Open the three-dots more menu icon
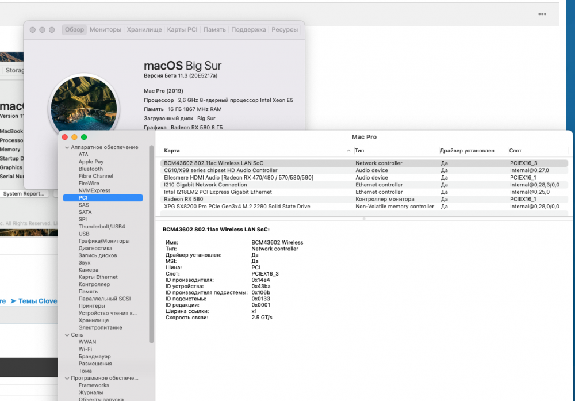Viewport: 575px width, 401px height. coord(542,14)
